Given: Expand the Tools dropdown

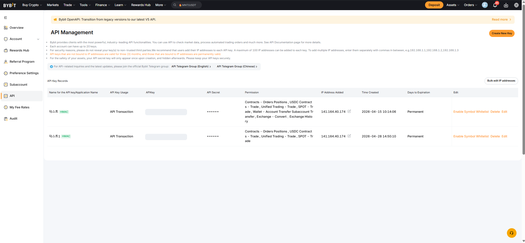Looking at the screenshot, I should (85, 5).
